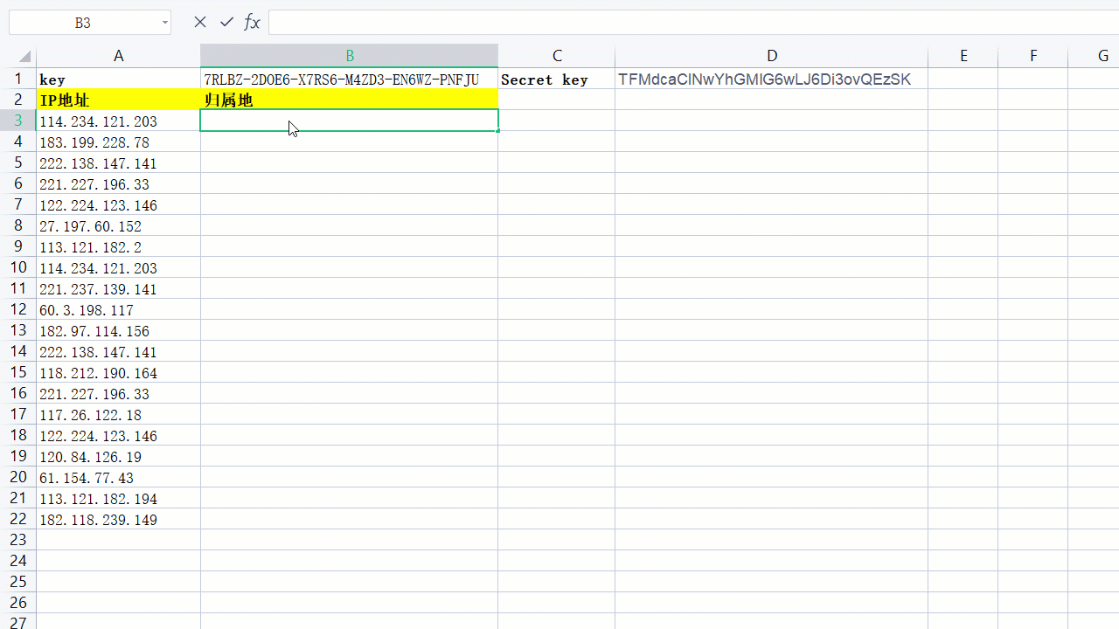Image resolution: width=1119 pixels, height=629 pixels.
Task: Select IP cell 221.237.139.141
Action: (x=119, y=288)
